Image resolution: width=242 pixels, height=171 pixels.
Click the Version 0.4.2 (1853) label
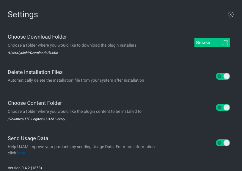pyautogui.click(x=25, y=168)
